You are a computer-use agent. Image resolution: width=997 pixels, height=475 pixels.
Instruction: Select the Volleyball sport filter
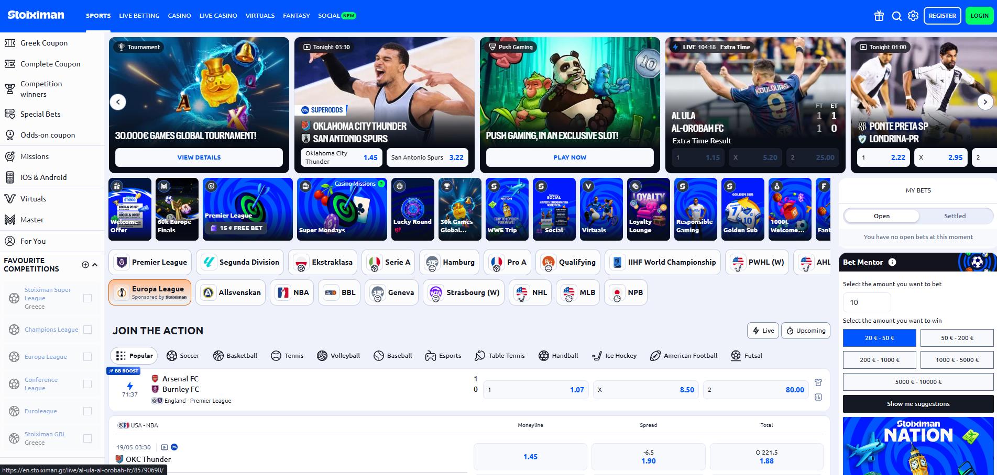[338, 356]
